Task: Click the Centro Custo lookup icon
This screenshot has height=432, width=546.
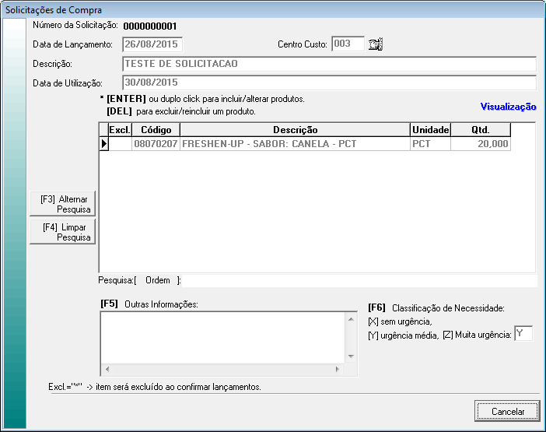Action: point(376,44)
